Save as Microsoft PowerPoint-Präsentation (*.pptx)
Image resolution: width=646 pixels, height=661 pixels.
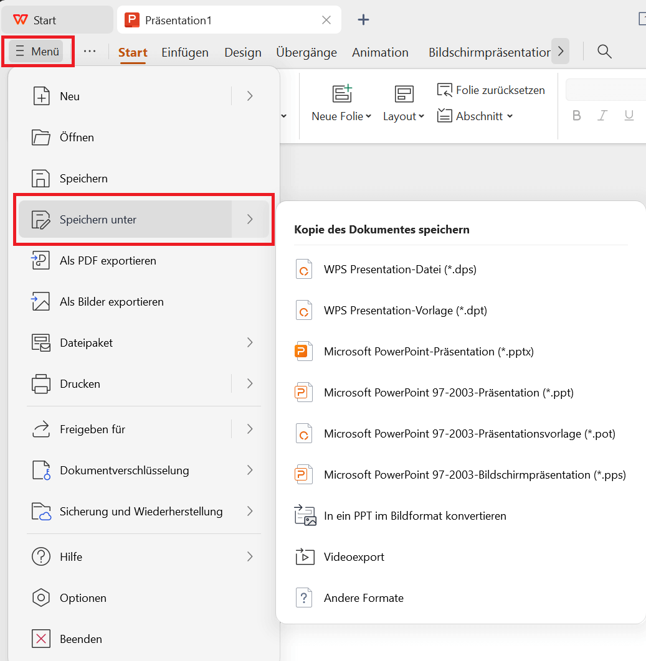429,352
